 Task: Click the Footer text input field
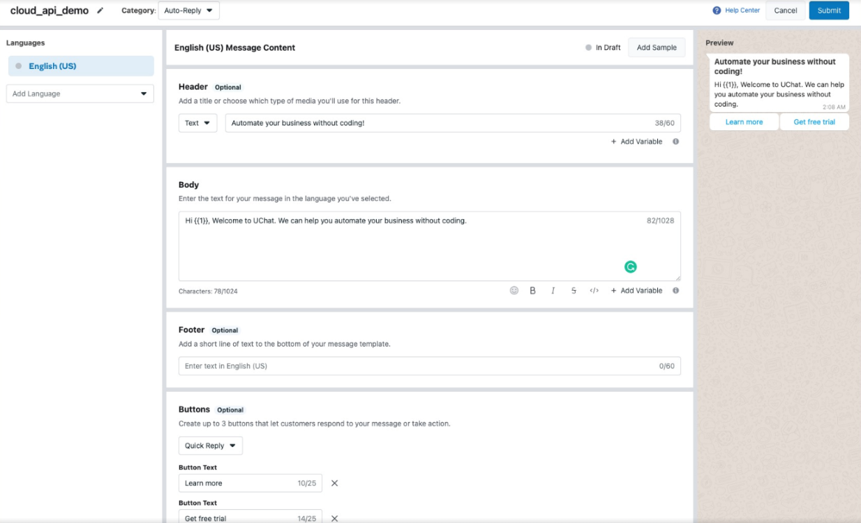tap(419, 366)
